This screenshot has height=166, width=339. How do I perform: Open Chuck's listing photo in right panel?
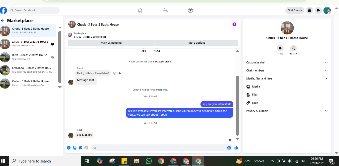click(287, 28)
